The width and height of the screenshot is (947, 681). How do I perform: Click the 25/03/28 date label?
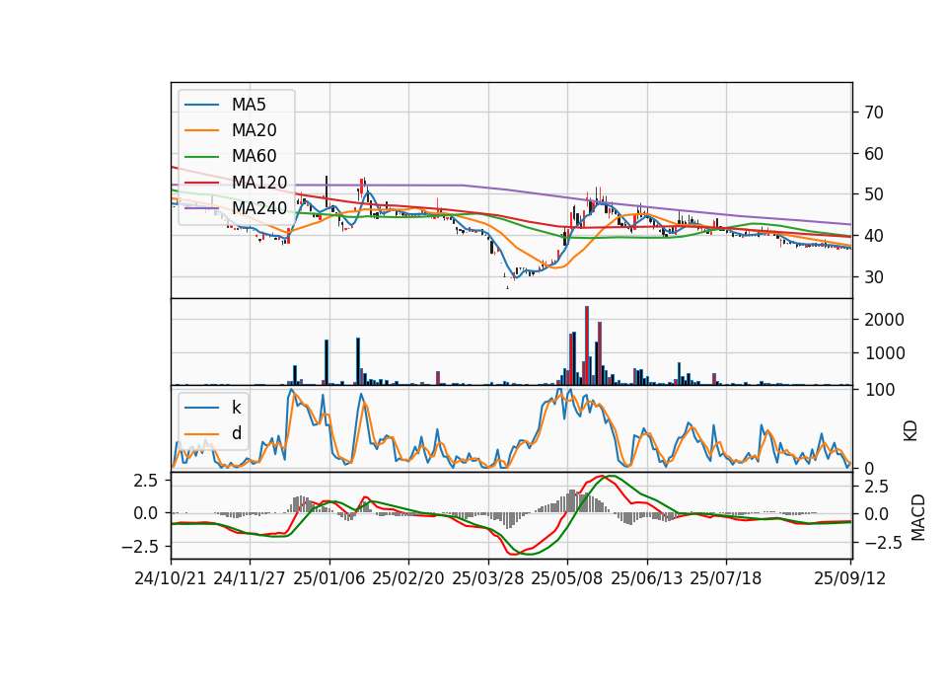click(488, 578)
